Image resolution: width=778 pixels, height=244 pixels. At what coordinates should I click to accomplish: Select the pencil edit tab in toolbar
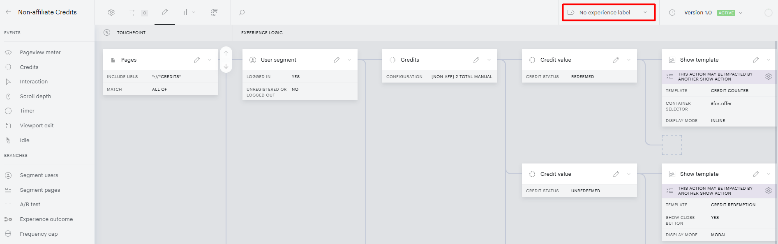coord(165,12)
